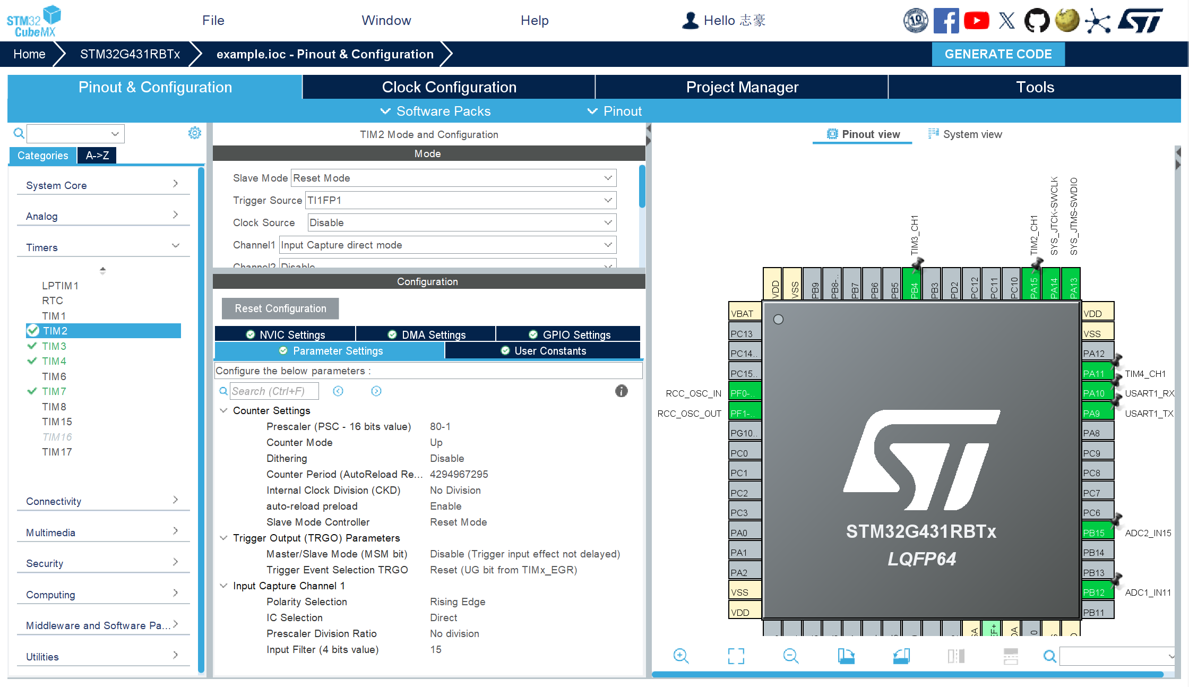Open the GitHub icon in header
This screenshot has height=687, width=1189.
tap(1037, 21)
